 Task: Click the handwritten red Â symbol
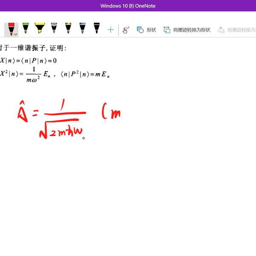click(x=23, y=111)
